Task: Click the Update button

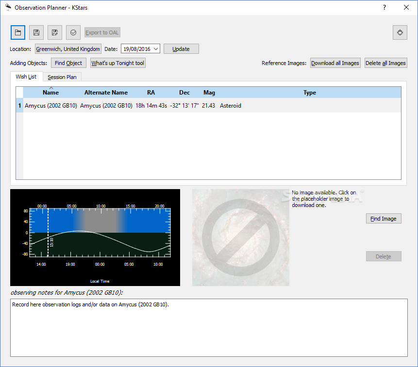Action: click(181, 48)
